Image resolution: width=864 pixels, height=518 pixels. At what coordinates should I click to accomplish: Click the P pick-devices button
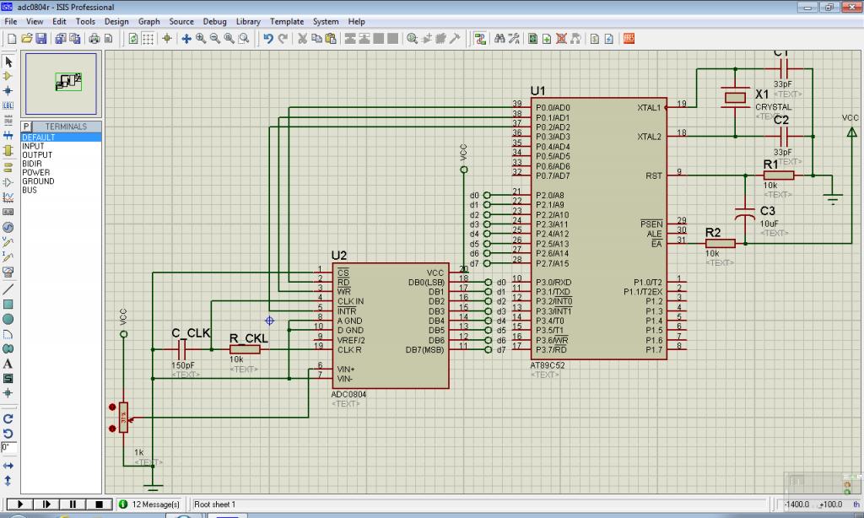point(26,127)
